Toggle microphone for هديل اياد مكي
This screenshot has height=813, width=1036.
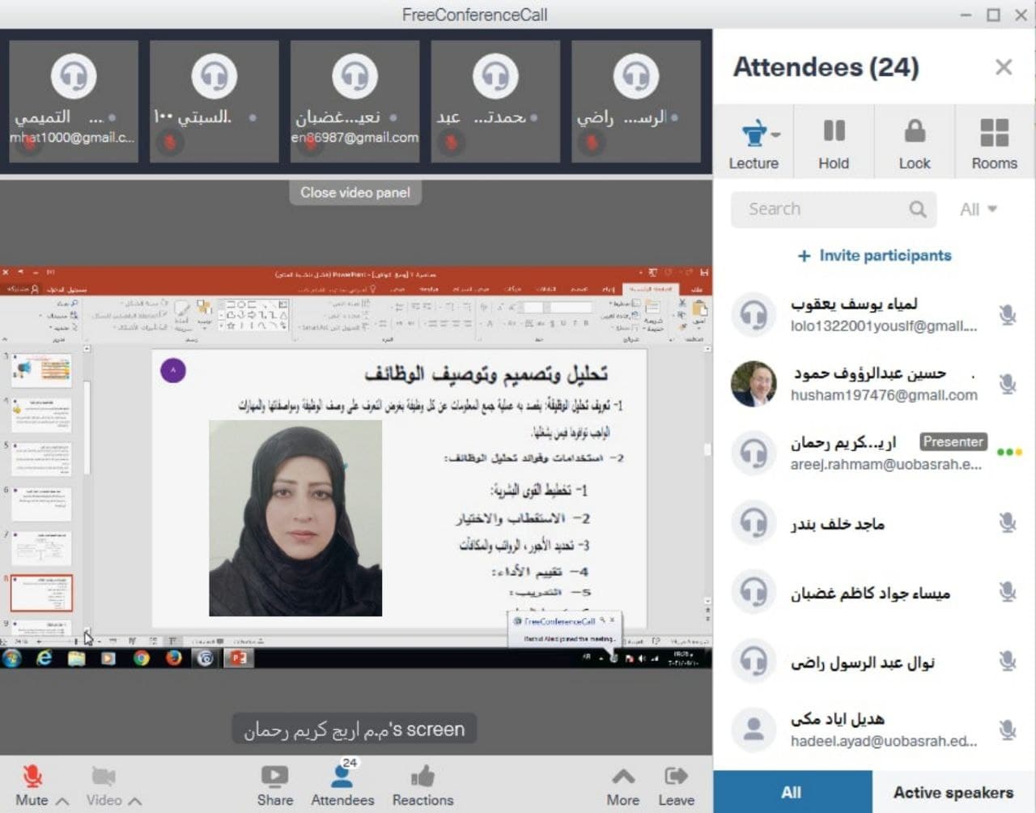1008,730
